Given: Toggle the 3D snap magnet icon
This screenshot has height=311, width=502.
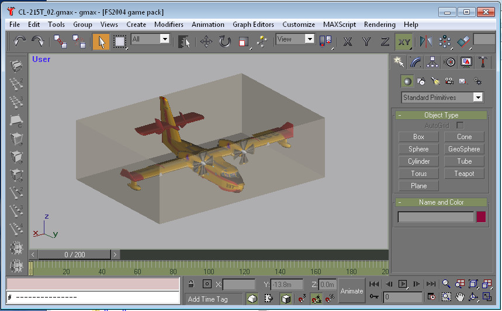Looking at the screenshot, I should coord(302,299).
